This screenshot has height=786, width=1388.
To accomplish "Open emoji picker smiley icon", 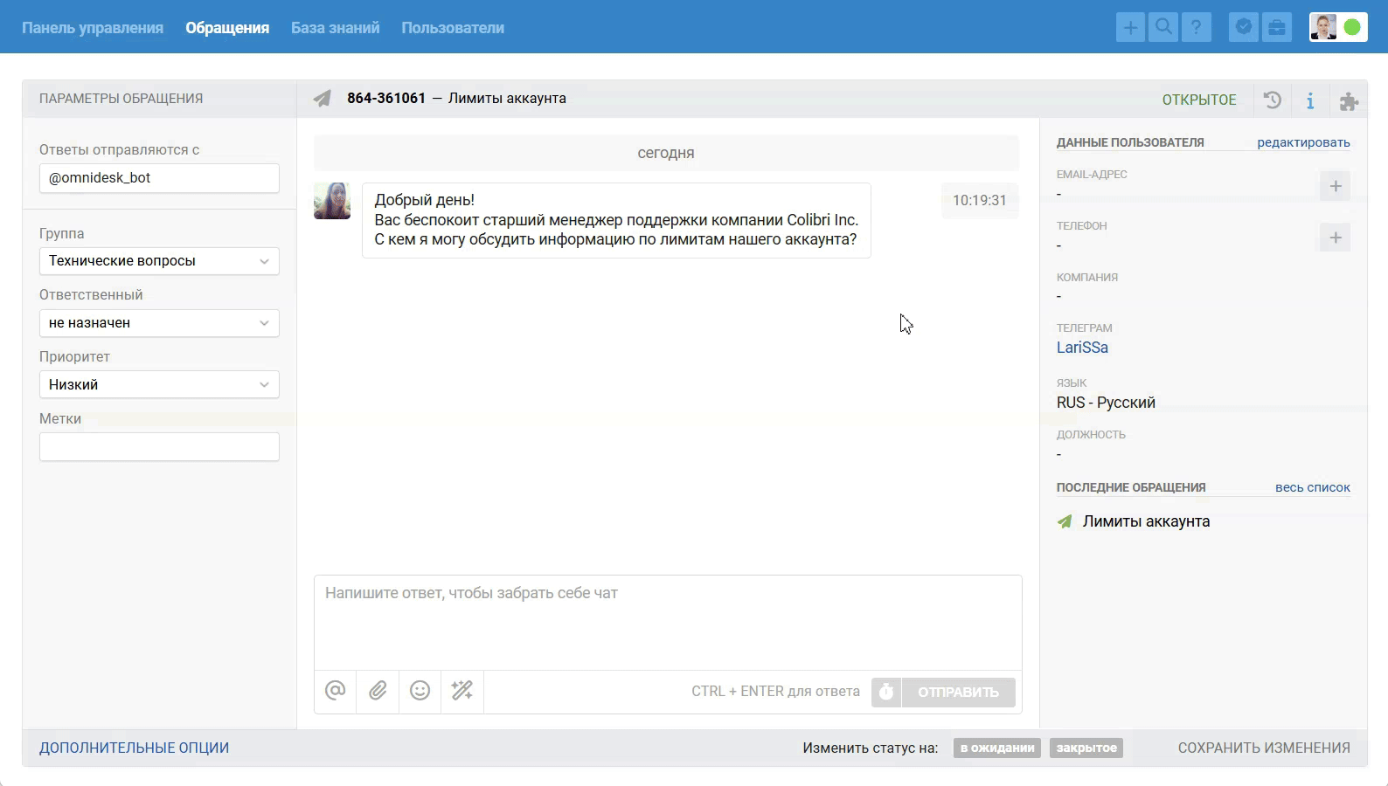I will click(420, 691).
